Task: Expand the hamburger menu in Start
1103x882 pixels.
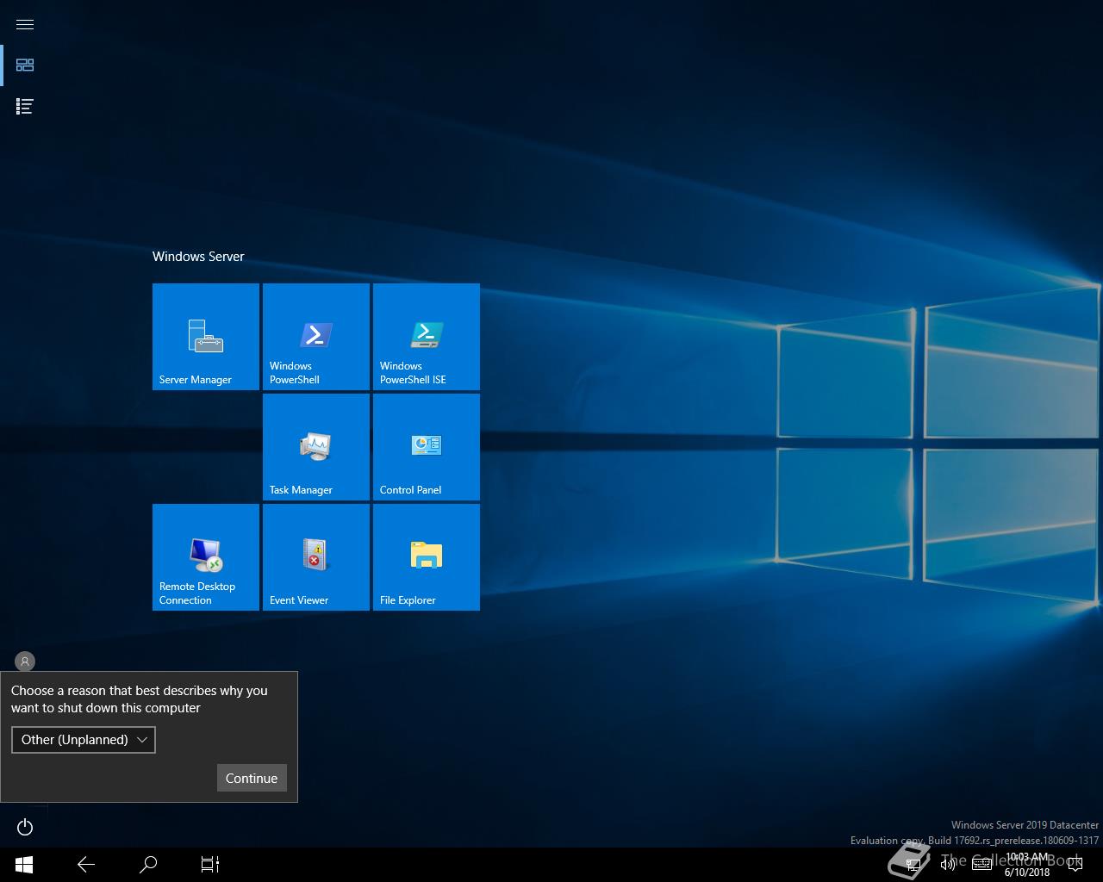Action: (25, 24)
